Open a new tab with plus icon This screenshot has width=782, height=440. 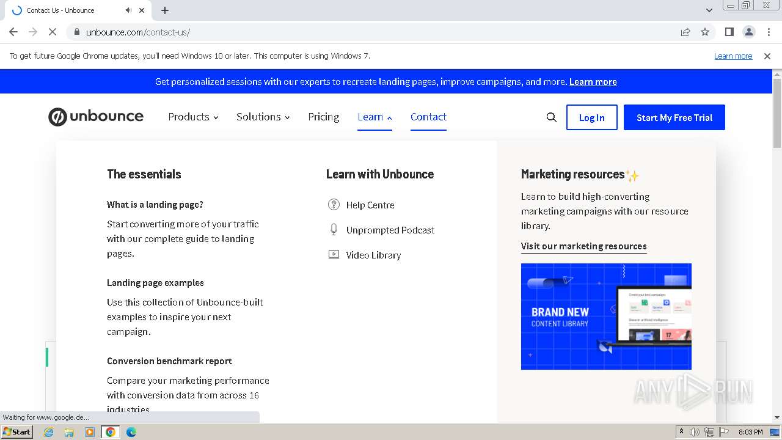[165, 10]
